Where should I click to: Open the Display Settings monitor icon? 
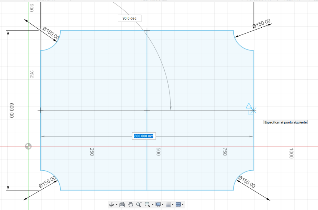[x=158, y=205]
